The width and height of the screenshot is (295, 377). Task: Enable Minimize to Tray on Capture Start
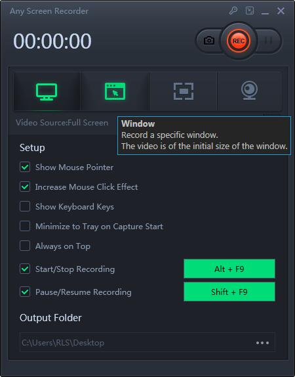(x=25, y=226)
